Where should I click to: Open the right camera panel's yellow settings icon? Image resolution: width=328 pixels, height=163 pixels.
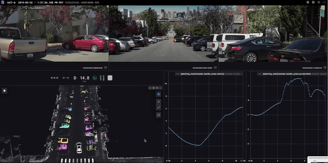point(325,68)
